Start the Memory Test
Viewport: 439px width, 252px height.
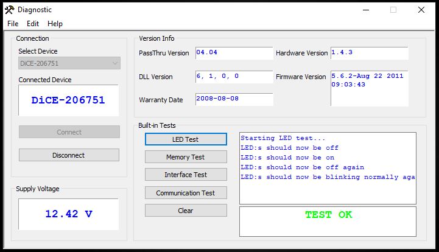click(x=186, y=157)
